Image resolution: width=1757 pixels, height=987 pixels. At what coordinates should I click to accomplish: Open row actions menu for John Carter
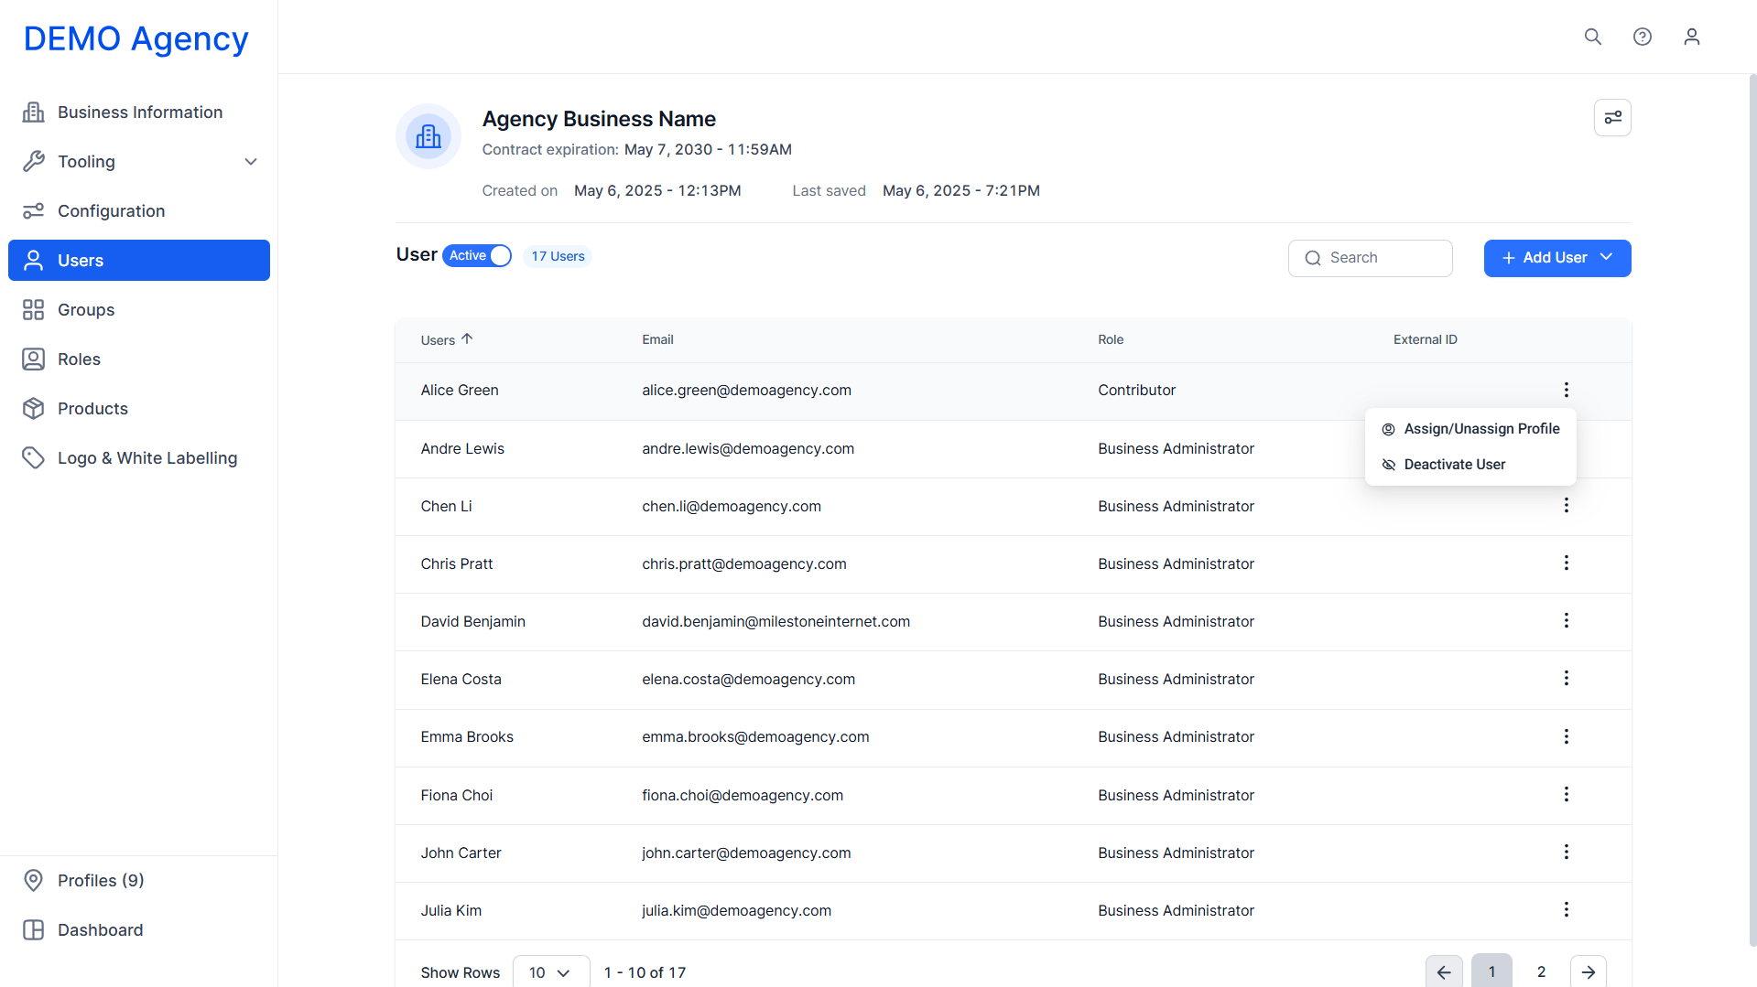pyautogui.click(x=1567, y=853)
